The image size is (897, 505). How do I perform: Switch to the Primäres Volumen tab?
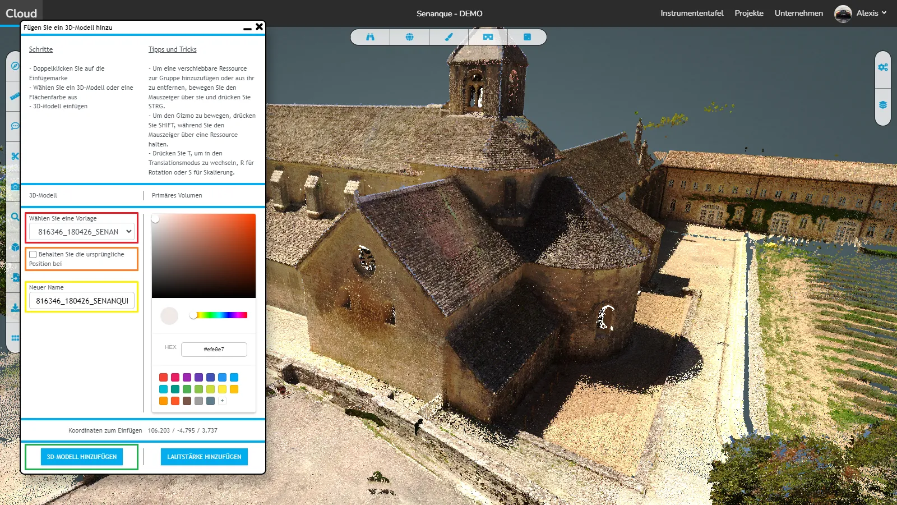[x=177, y=195]
